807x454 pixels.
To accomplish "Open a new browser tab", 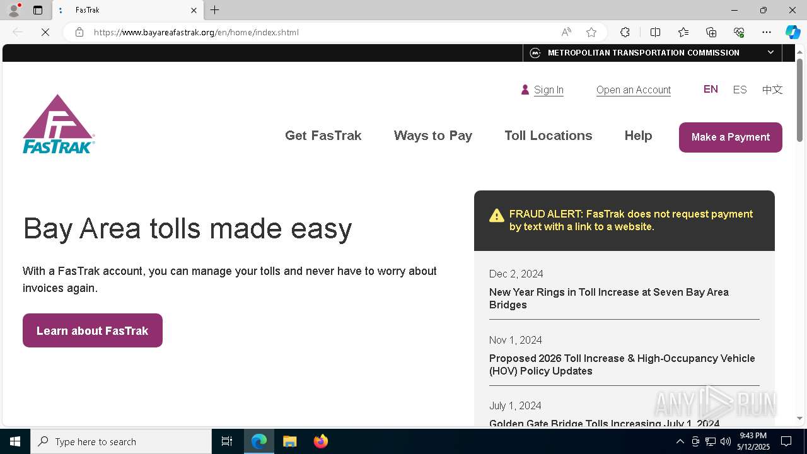I will click(215, 10).
